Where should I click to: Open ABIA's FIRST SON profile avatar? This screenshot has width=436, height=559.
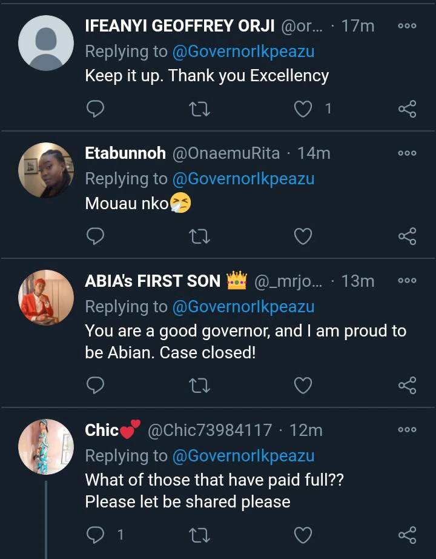[46, 297]
